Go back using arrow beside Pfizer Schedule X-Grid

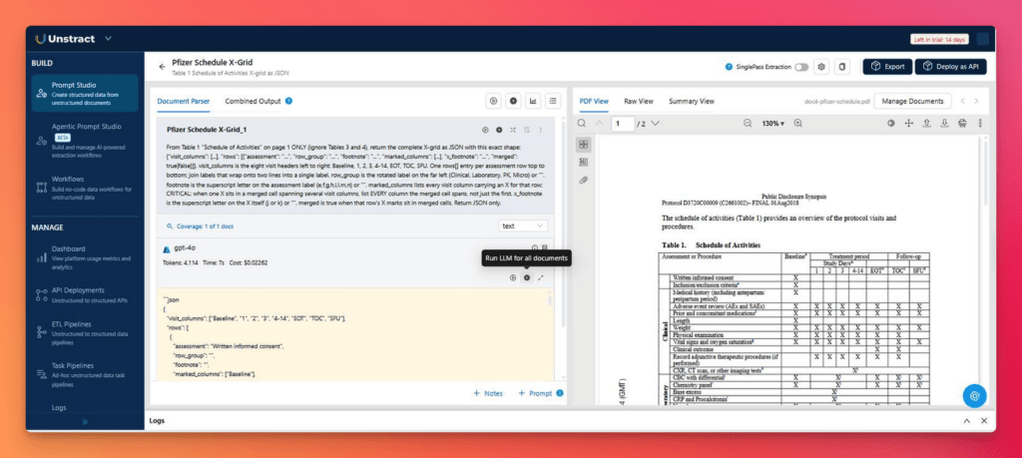(x=162, y=67)
